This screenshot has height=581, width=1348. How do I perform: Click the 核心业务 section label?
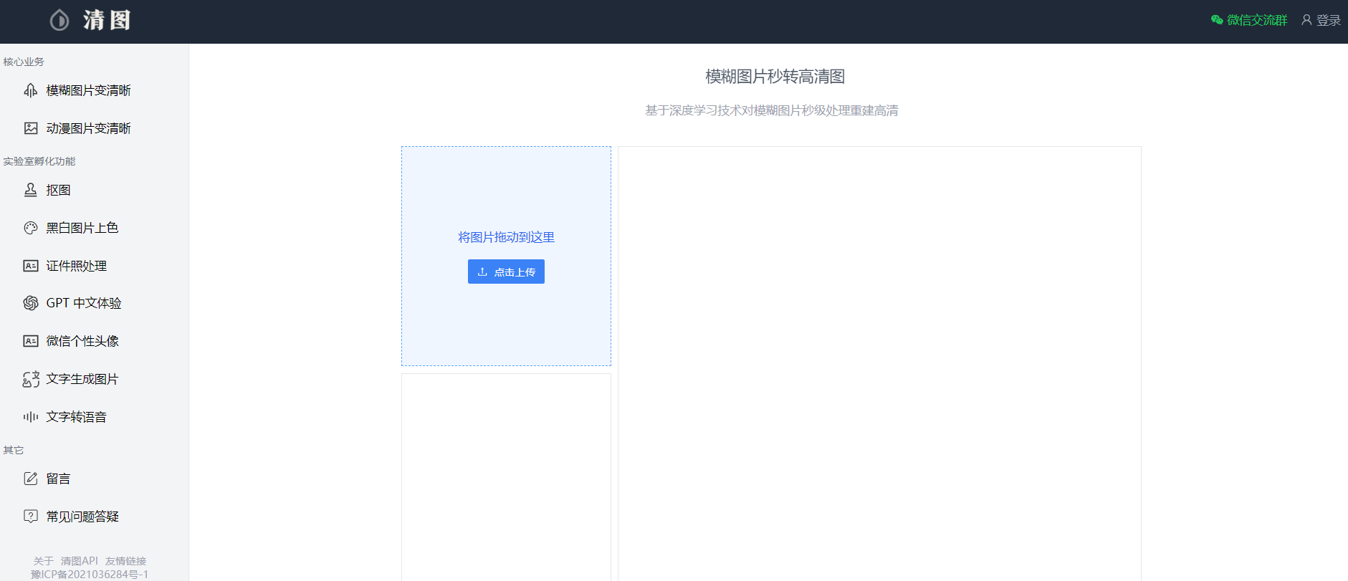click(24, 62)
